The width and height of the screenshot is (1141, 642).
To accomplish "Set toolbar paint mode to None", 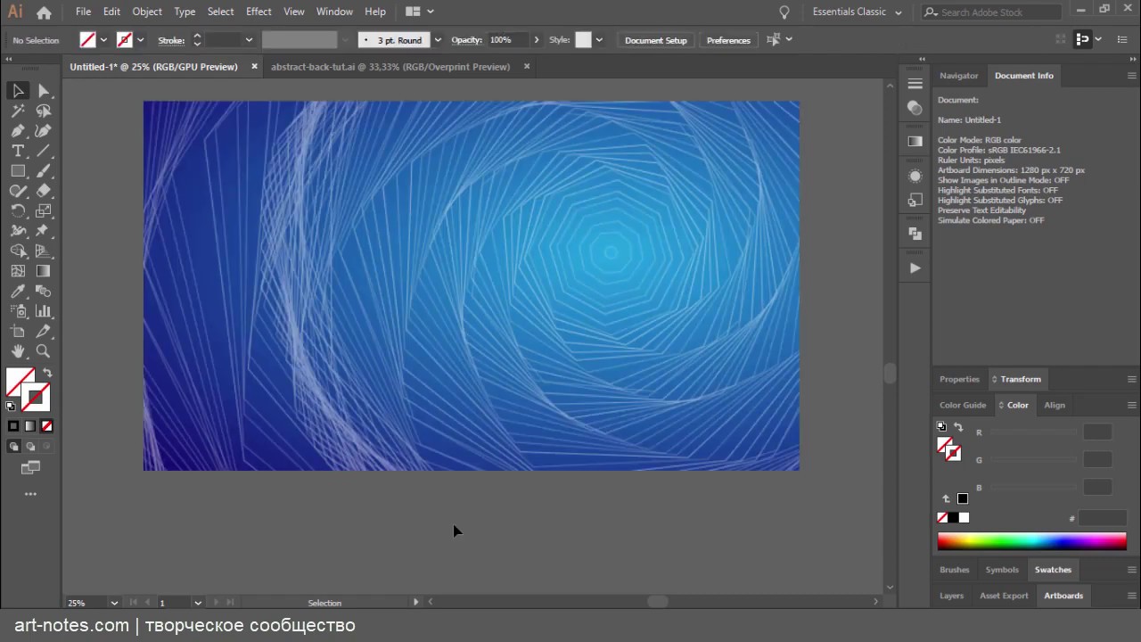I will click(46, 426).
